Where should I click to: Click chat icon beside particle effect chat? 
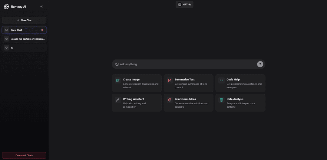[x=7, y=39]
